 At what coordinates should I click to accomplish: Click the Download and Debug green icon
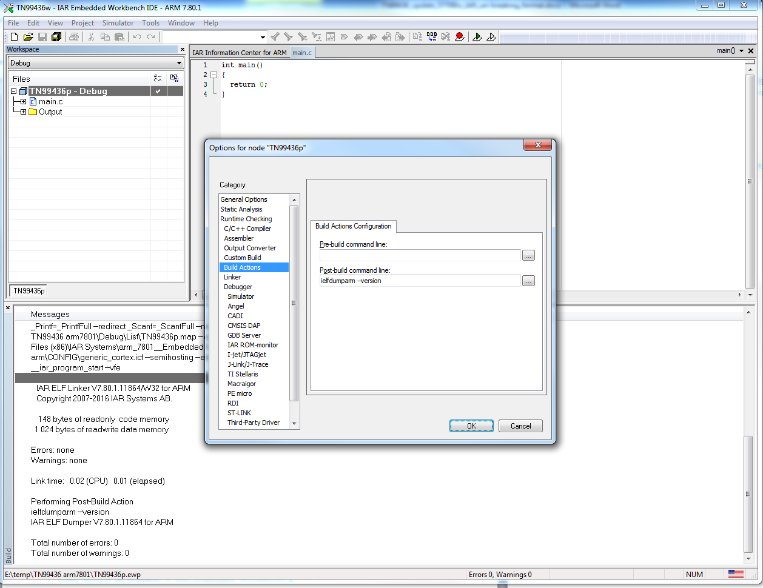tap(477, 37)
